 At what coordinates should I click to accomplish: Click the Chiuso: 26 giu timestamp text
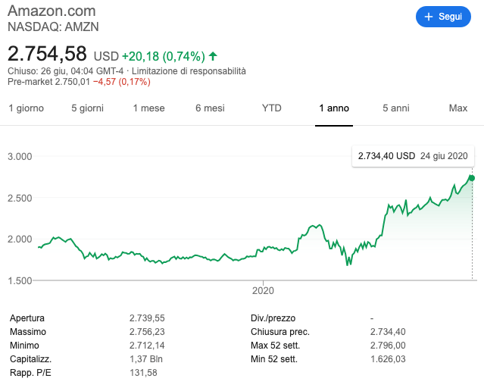pyautogui.click(x=65, y=71)
